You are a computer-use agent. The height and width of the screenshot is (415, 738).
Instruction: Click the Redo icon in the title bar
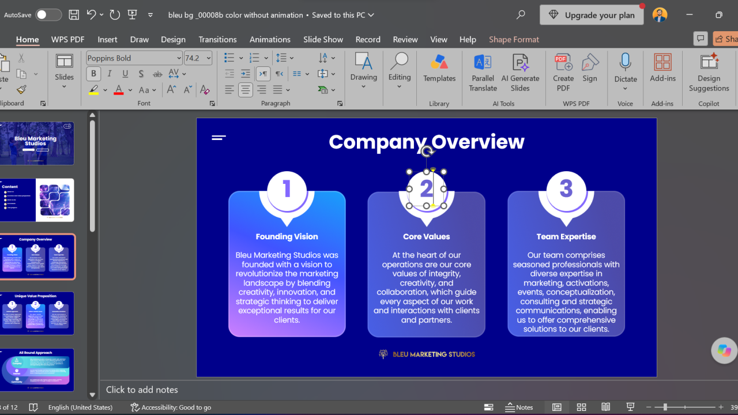(115, 15)
